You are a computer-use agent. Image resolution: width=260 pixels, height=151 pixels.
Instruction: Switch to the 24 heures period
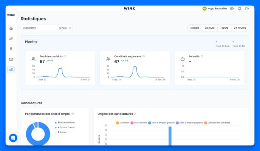tap(240, 28)
